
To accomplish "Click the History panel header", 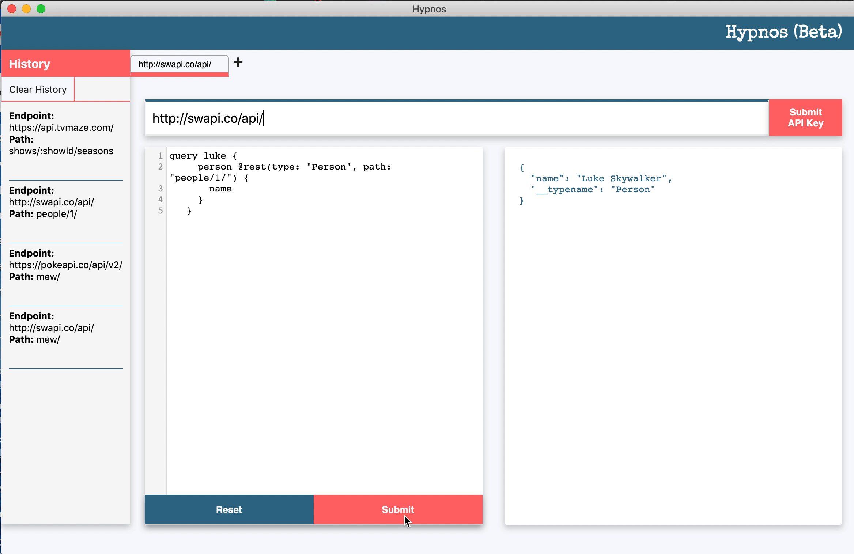I will [66, 64].
